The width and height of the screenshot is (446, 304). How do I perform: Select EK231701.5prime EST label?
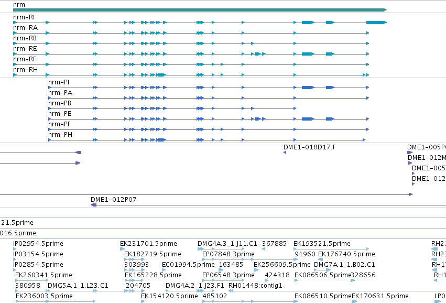pyautogui.click(x=148, y=244)
